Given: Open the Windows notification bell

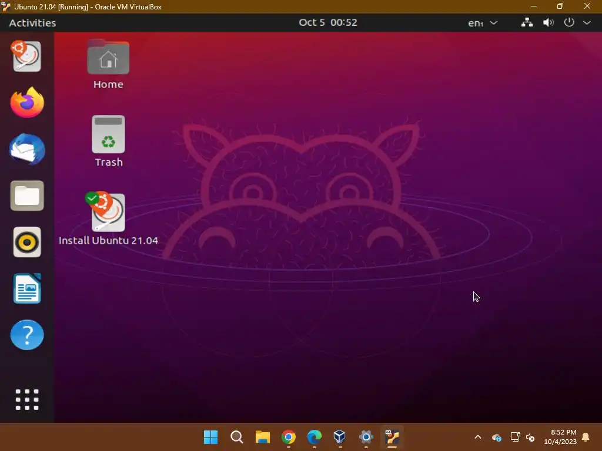Looking at the screenshot, I should (586, 437).
